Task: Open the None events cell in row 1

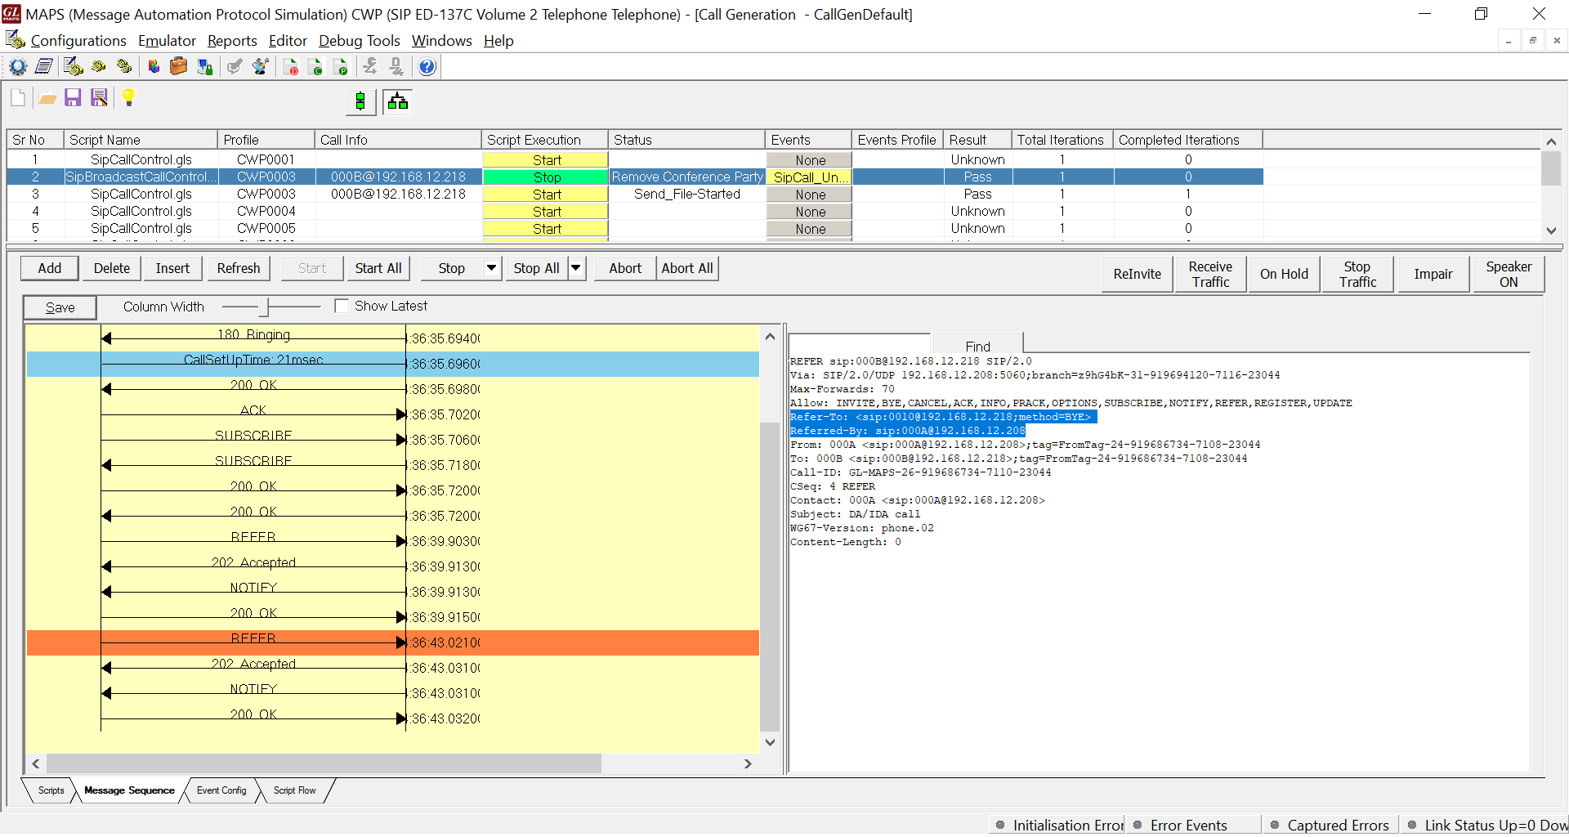Action: [x=809, y=160]
